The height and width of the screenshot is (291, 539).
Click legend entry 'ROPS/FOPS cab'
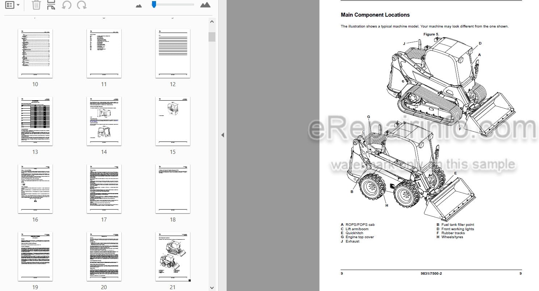360,225
